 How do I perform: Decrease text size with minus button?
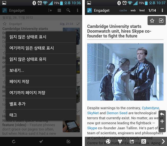[x=162, y=129]
